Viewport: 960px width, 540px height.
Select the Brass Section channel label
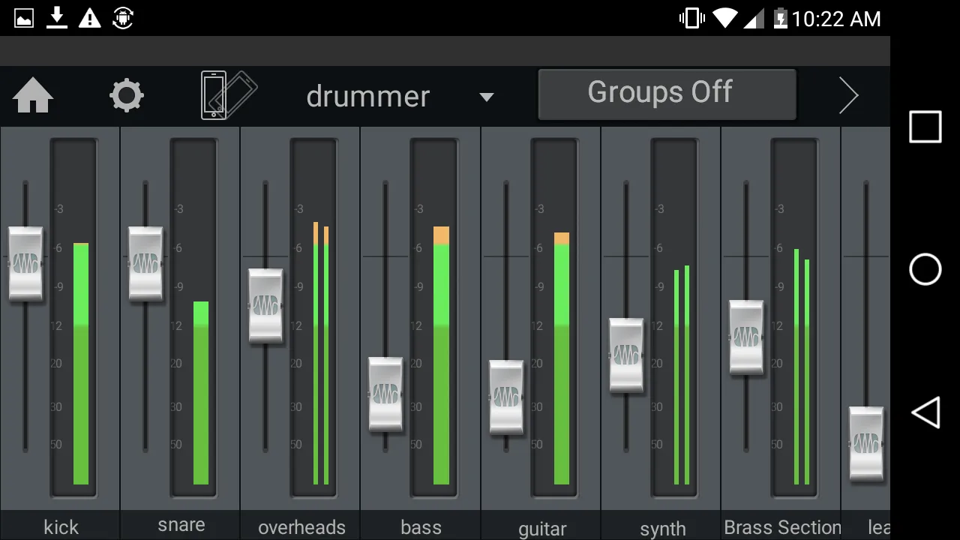pos(782,527)
